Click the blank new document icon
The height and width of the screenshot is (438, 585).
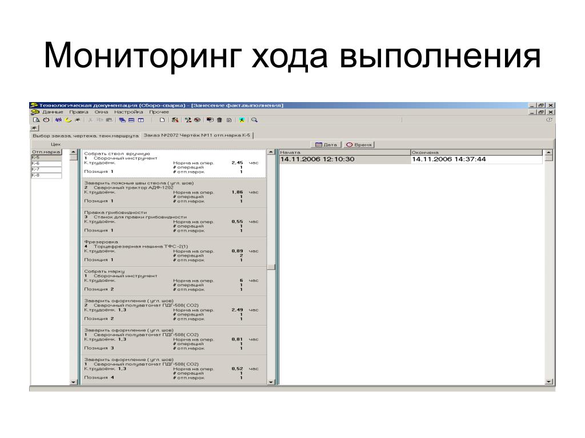coord(162,120)
